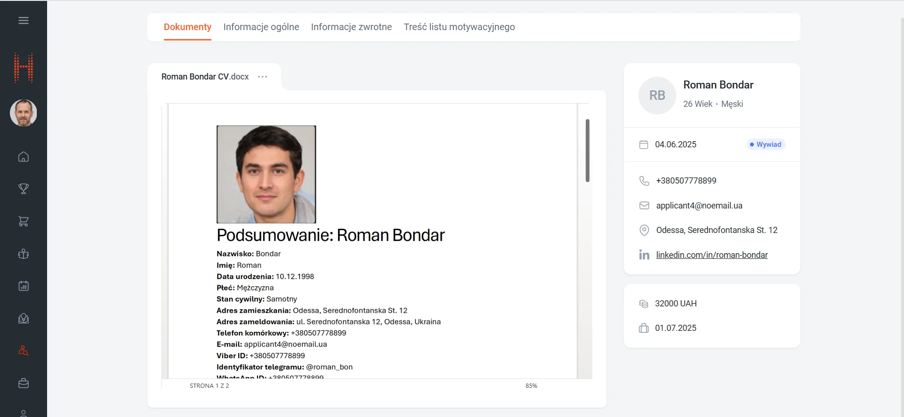Viewport: 904px width, 417px height.
Task: Open options menu for Roman Bondar CV.docx
Action: point(263,77)
